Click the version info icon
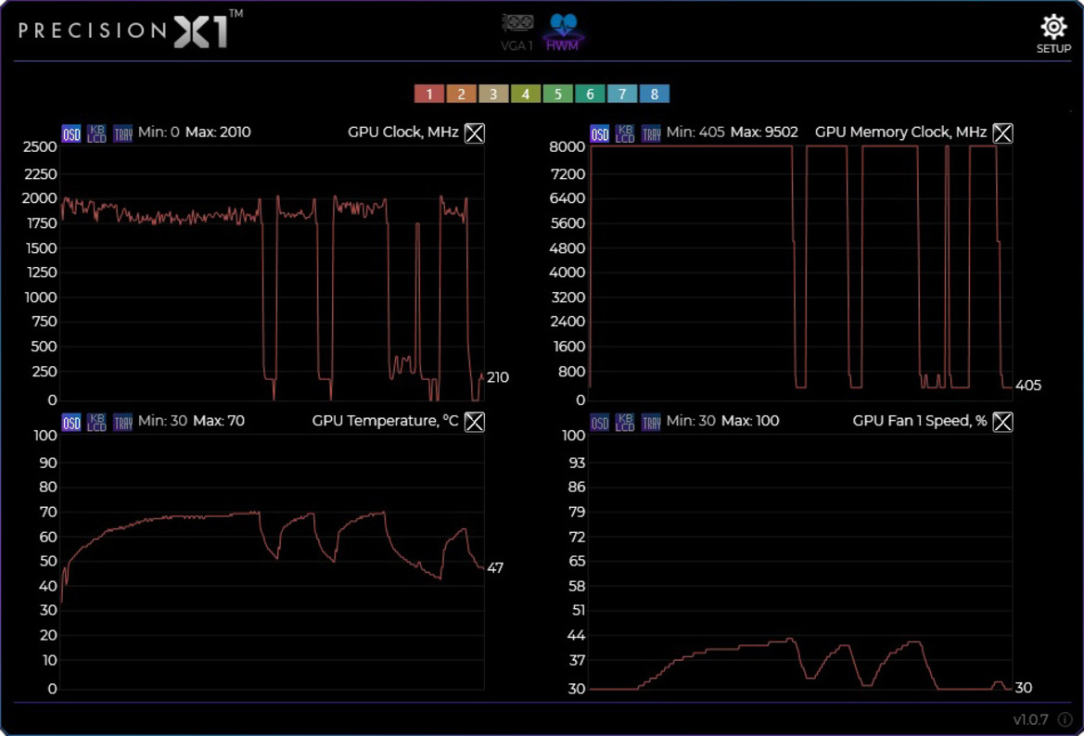Screen dimensions: 1084x736 pos(1065,719)
